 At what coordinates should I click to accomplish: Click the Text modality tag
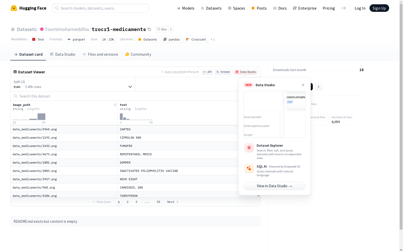(x=38, y=39)
